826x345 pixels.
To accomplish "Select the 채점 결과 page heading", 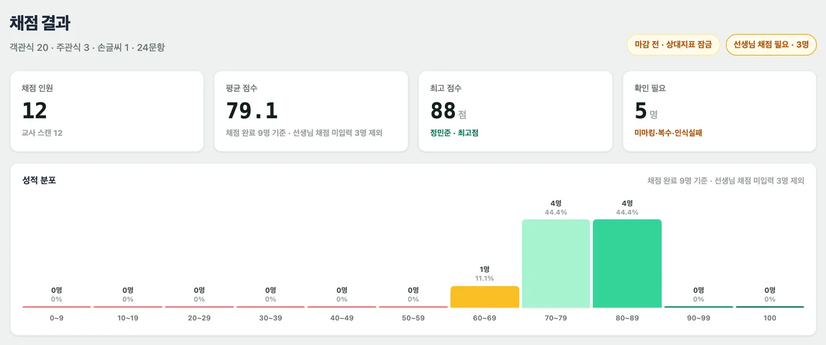I will (40, 22).
